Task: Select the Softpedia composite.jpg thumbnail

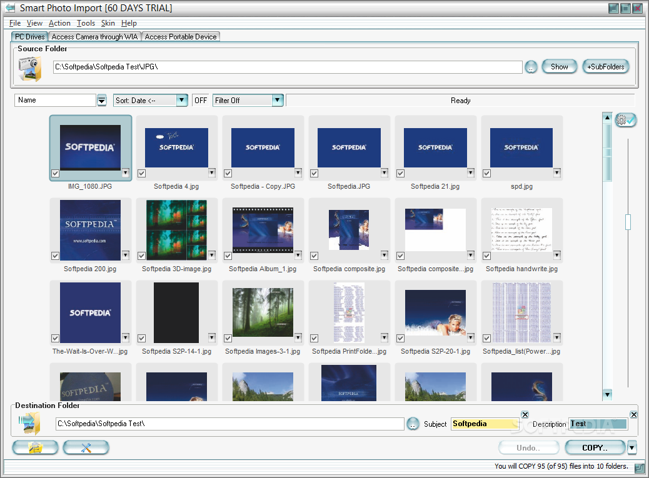Action: point(349,229)
